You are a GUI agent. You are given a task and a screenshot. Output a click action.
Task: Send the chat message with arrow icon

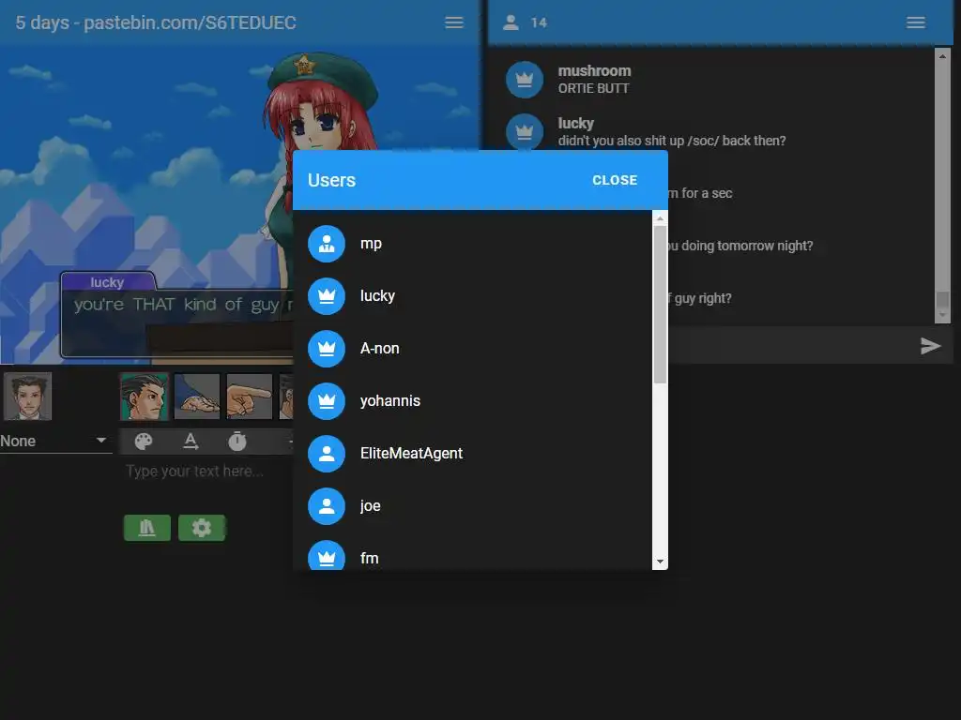[x=930, y=346]
